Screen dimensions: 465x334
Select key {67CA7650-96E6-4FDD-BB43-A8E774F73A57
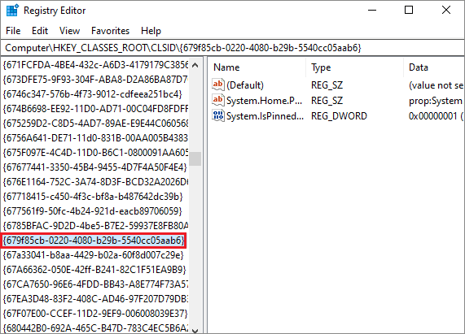95,284
